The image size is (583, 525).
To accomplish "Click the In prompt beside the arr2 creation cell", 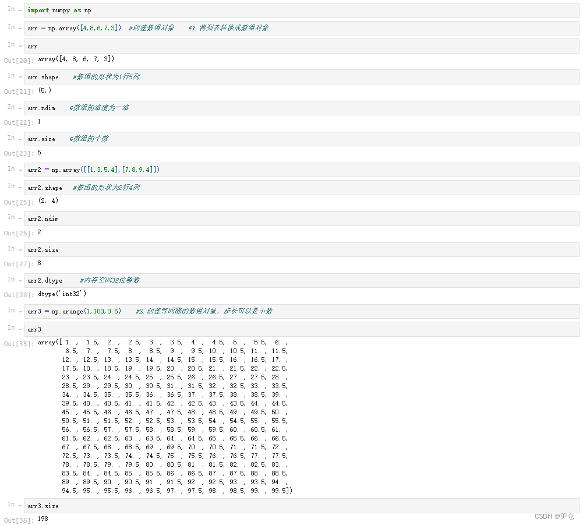I will tap(10, 170).
